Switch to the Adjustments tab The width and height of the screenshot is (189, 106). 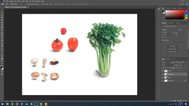pyautogui.click(x=171, y=23)
